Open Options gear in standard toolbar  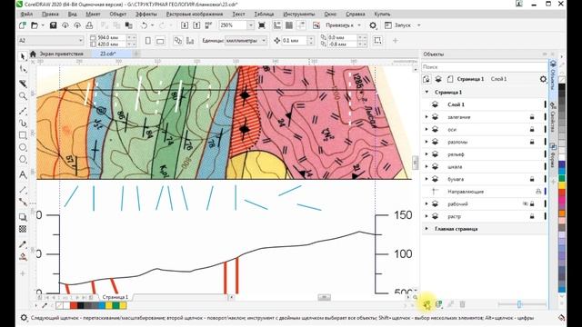(x=373, y=25)
